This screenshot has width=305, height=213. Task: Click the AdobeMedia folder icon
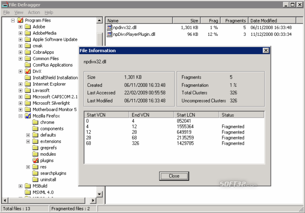pos(28,33)
